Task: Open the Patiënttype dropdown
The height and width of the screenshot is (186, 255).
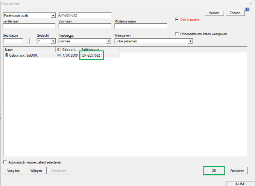Action: coord(108,41)
